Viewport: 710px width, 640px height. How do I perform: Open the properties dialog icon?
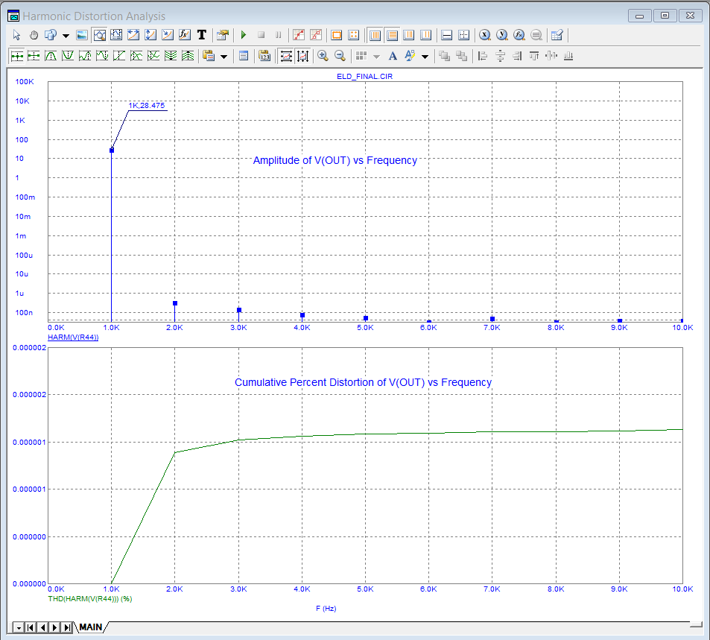point(223,35)
